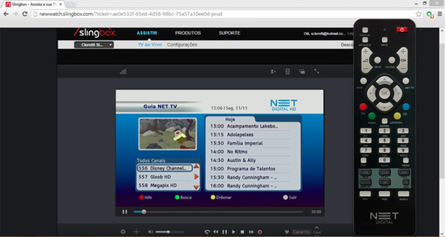Click the Canal up chevron arrow

(x=317, y=228)
